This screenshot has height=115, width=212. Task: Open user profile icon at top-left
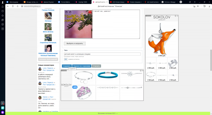[3, 2]
